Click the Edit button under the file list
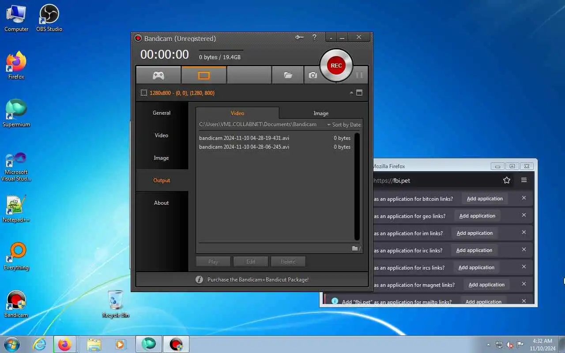The image size is (565, 353). [x=251, y=261]
